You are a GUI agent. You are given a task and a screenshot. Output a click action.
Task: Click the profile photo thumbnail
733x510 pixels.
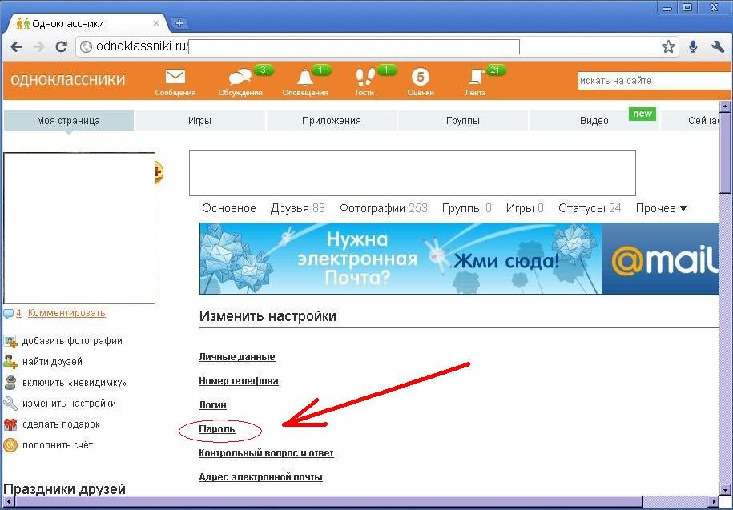[x=79, y=228]
